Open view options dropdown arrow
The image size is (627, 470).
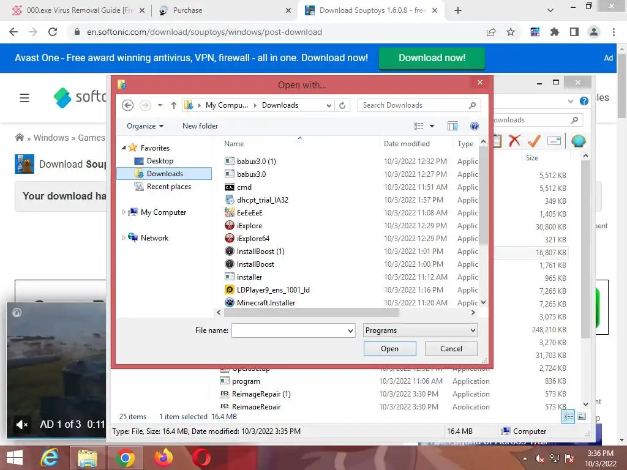(432, 126)
